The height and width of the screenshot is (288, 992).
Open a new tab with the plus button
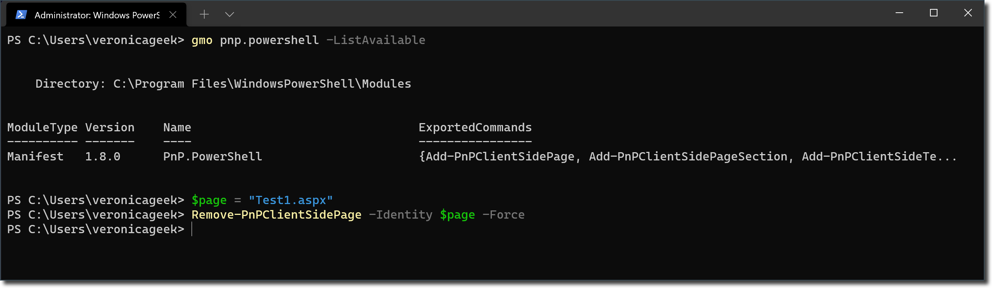[204, 14]
